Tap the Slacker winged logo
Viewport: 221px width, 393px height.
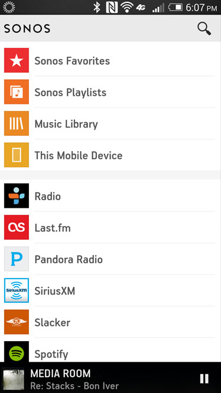(17, 322)
